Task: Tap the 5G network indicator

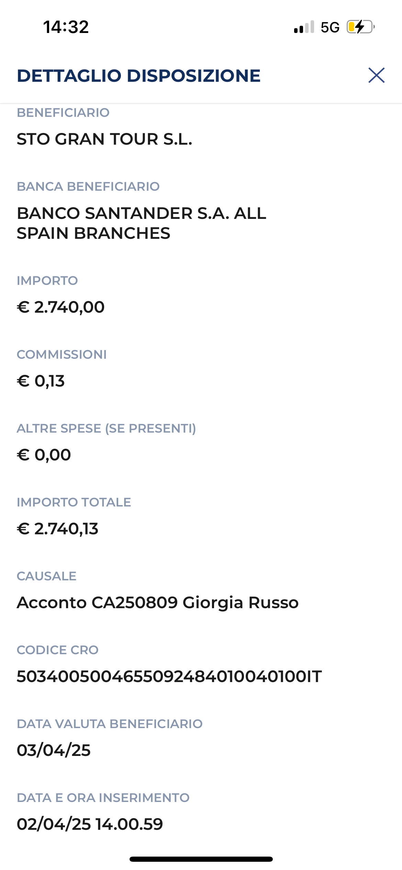Action: coord(330,27)
